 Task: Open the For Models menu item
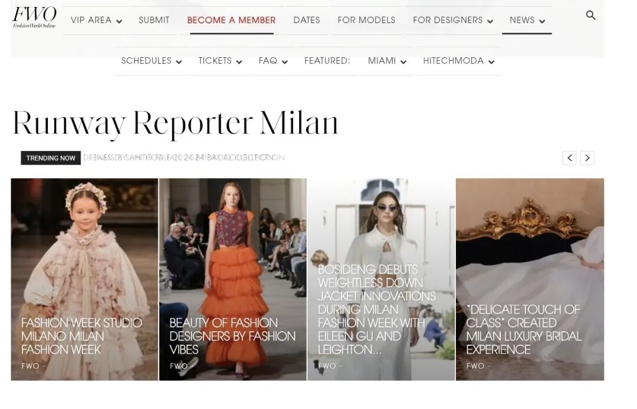[366, 20]
